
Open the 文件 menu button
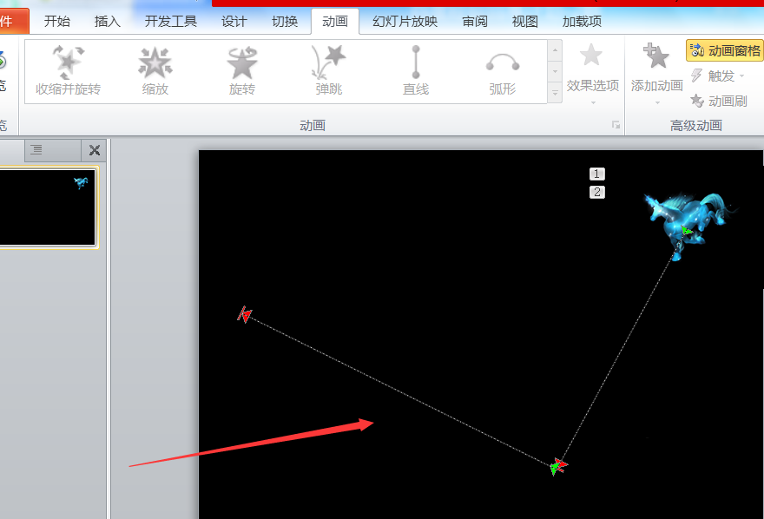[12, 22]
